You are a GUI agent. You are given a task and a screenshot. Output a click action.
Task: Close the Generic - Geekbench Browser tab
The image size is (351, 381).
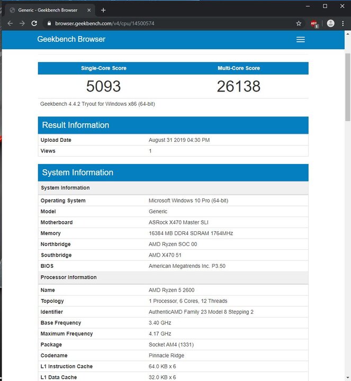[x=89, y=10]
